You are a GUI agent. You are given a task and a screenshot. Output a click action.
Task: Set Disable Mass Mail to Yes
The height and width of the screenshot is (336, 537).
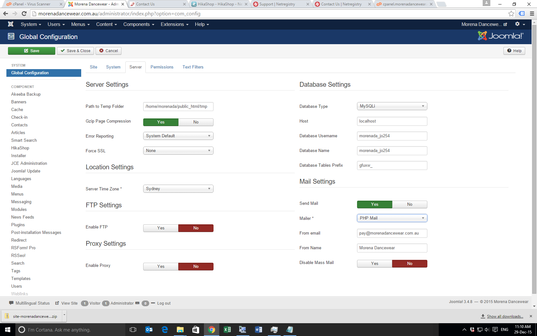(375, 264)
